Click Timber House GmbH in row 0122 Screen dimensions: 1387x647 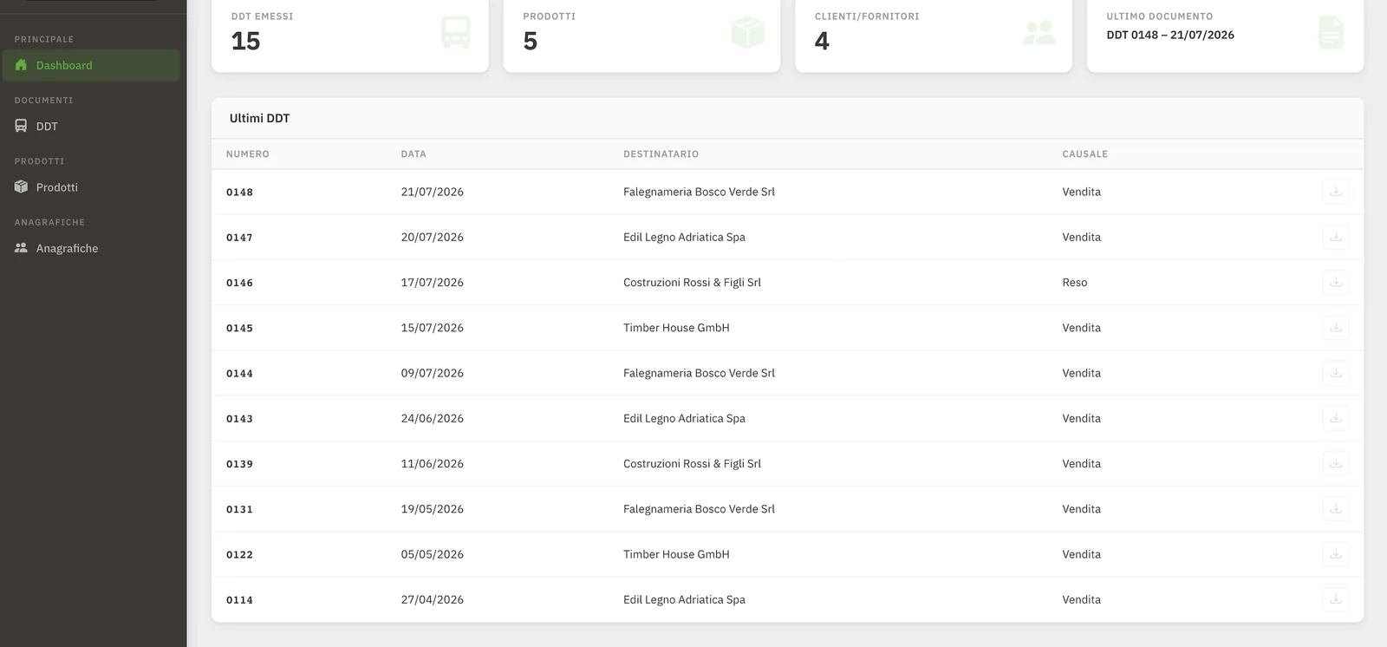coord(676,554)
